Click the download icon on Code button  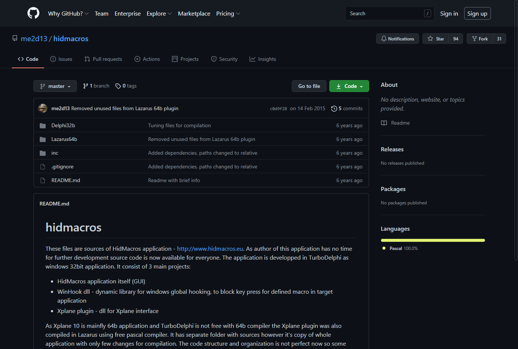click(x=339, y=86)
